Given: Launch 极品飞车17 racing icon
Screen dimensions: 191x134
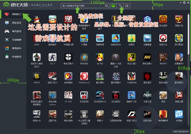Looking at the screenshot, I should coord(53,76).
